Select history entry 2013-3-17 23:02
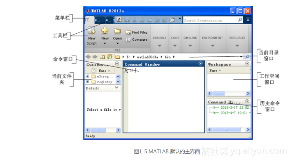Screen dimensions: 291x160 pos(231,108)
